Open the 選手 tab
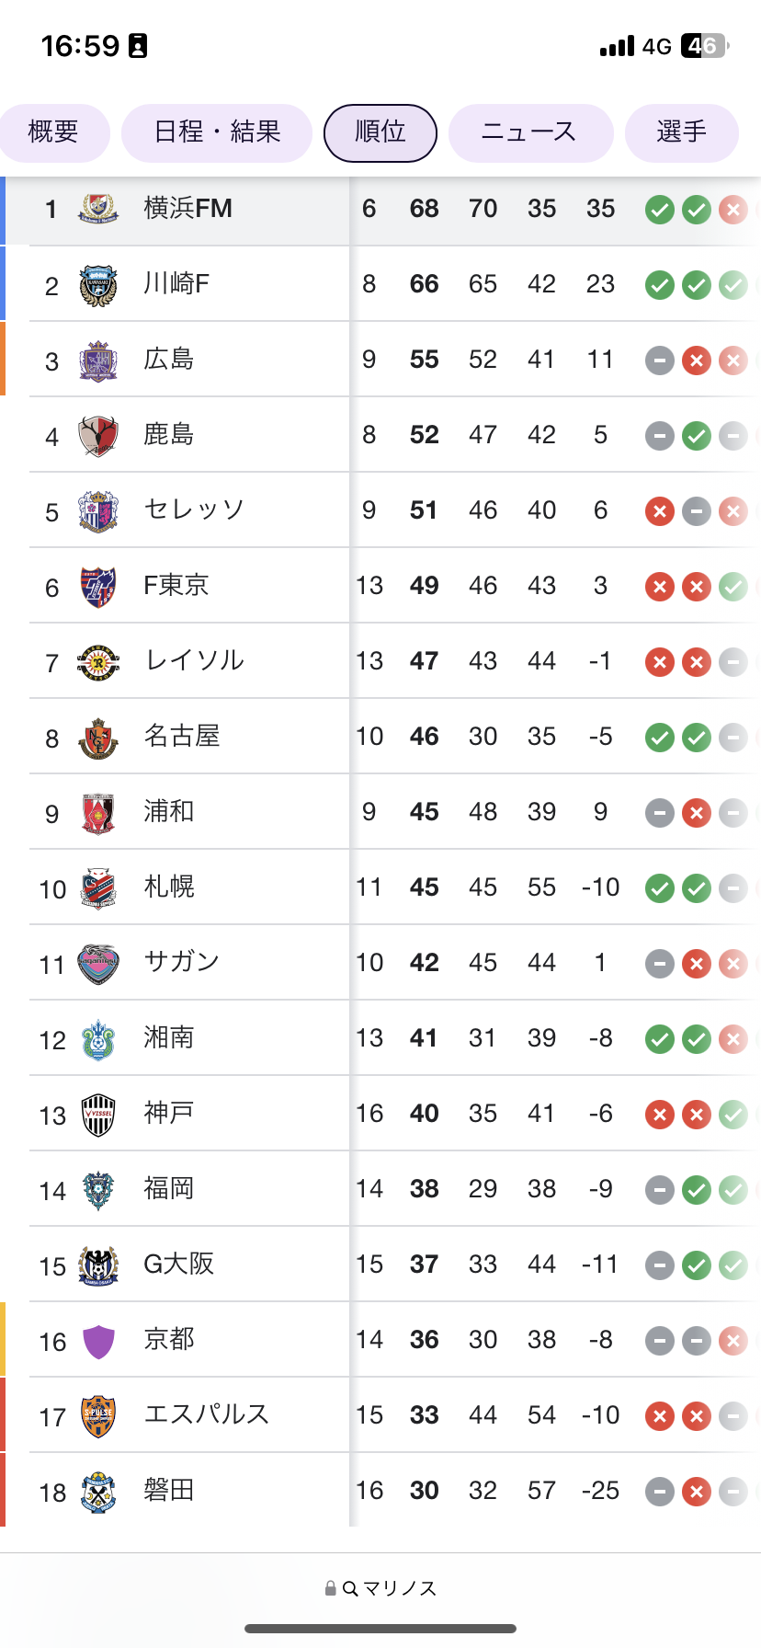Image resolution: width=761 pixels, height=1648 pixels. [x=681, y=132]
